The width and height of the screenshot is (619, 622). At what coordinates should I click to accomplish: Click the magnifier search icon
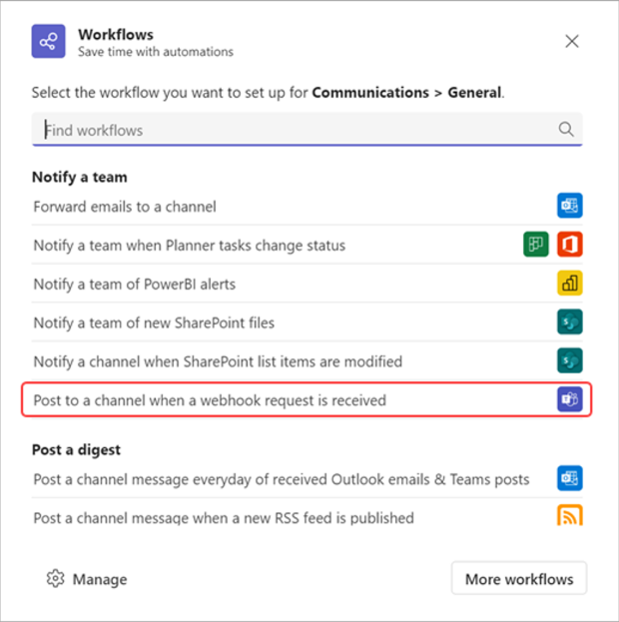[x=566, y=130]
